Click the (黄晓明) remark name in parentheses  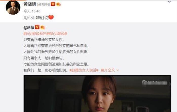[43, 4]
